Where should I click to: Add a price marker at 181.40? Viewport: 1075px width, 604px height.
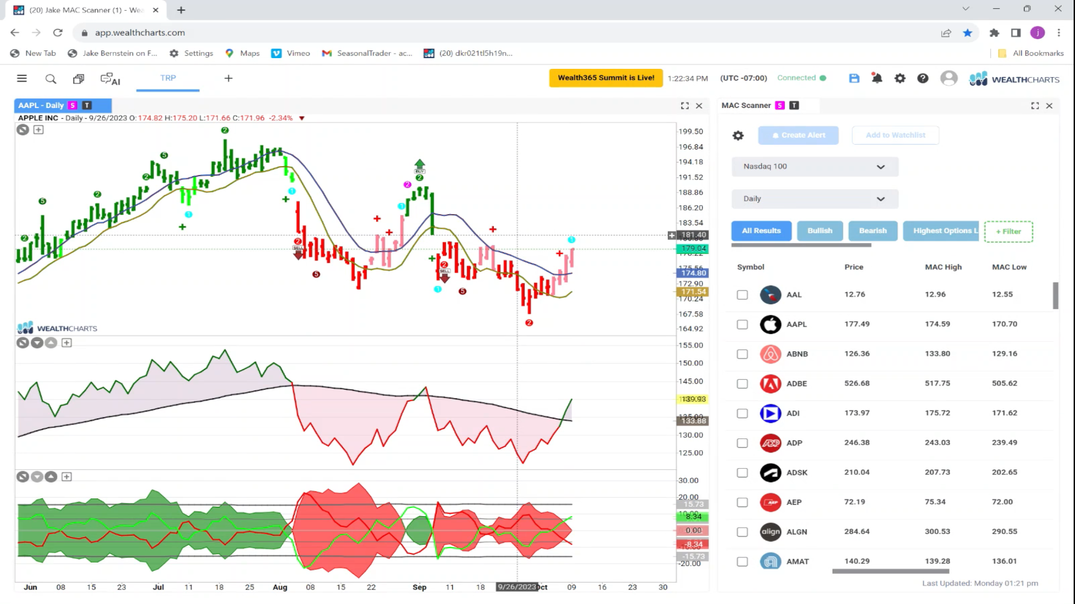point(671,235)
